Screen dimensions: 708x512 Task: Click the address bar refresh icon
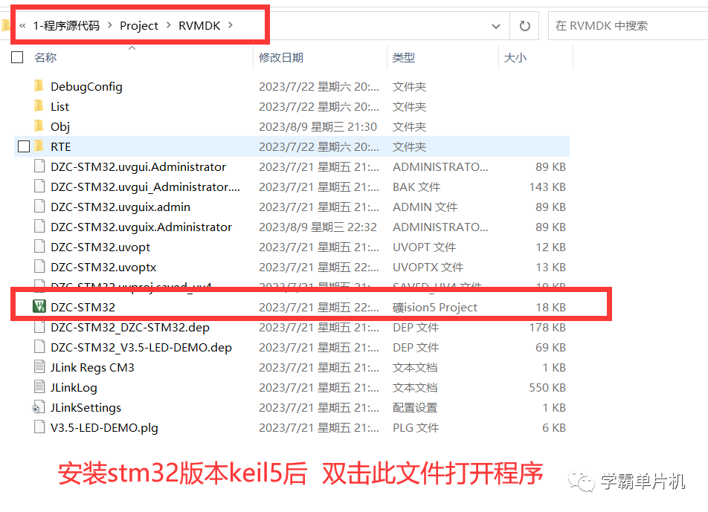(525, 26)
